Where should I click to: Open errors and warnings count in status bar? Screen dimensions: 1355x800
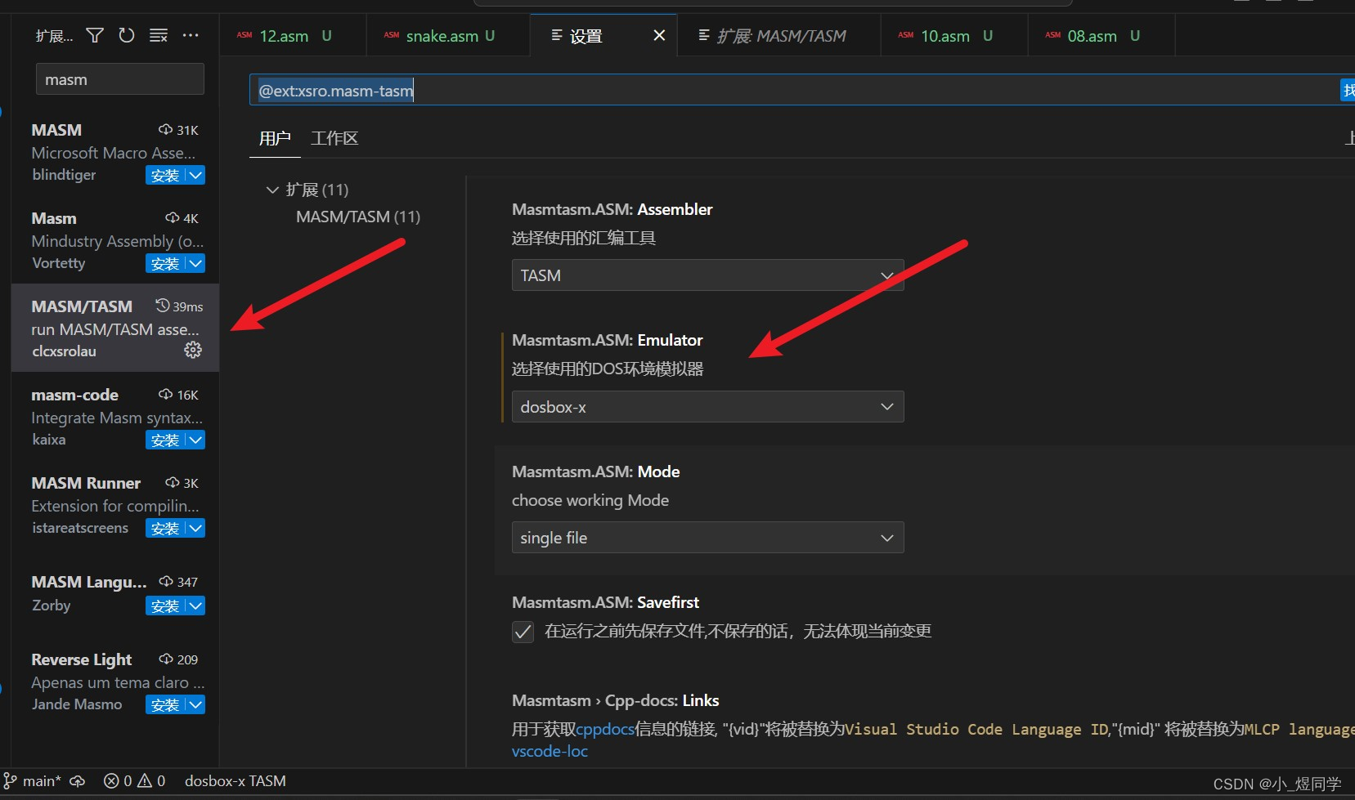tap(135, 781)
